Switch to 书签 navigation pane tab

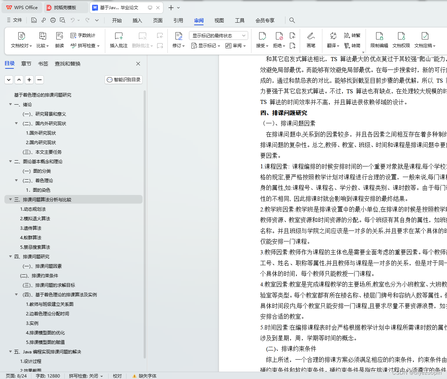click(43, 64)
